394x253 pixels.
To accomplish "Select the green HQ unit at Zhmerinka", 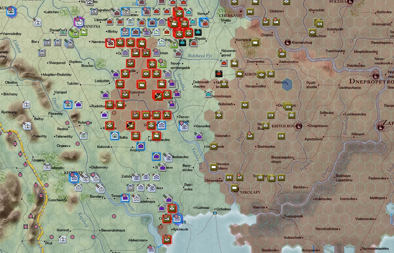I will pyautogui.click(x=63, y=32).
